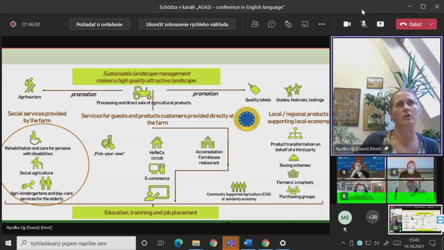Open the participants panel icon
Screen dimensions: 444x250
(x=255, y=24)
